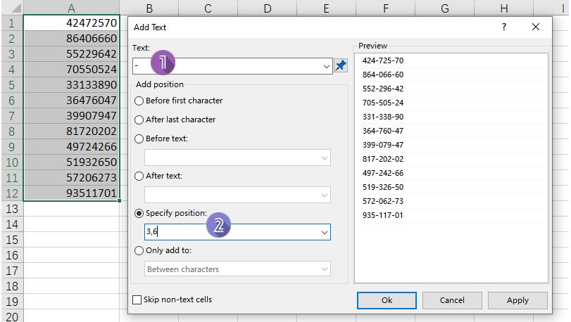Open the Specify position dropdown arrow
This screenshot has height=322, width=571.
click(x=324, y=232)
